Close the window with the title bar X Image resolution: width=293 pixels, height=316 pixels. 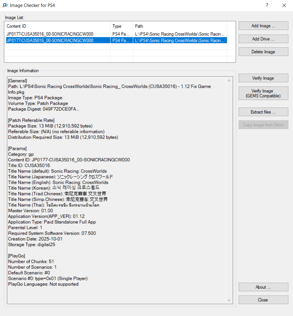[x=284, y=5]
